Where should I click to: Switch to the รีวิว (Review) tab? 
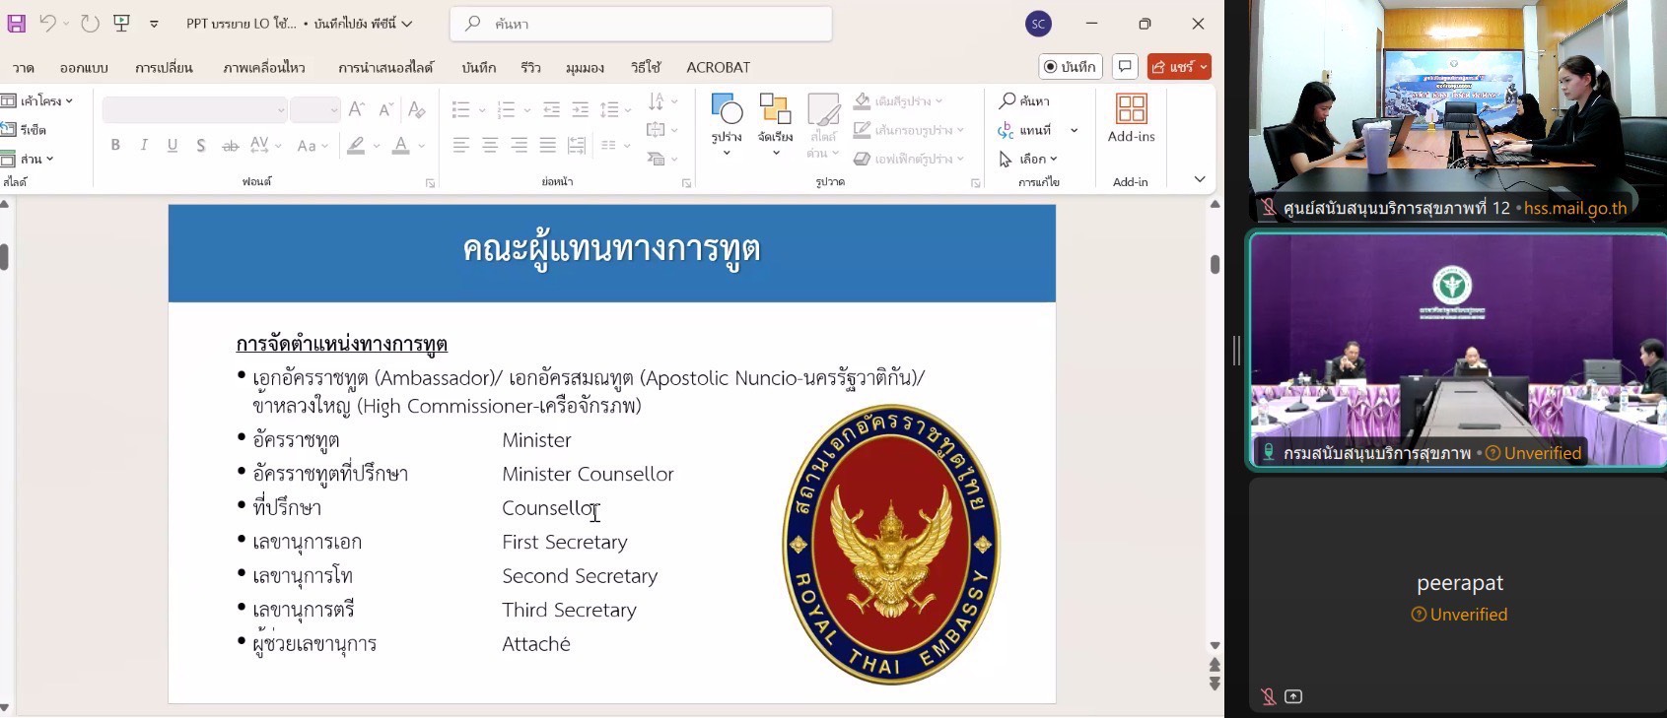pyautogui.click(x=531, y=67)
